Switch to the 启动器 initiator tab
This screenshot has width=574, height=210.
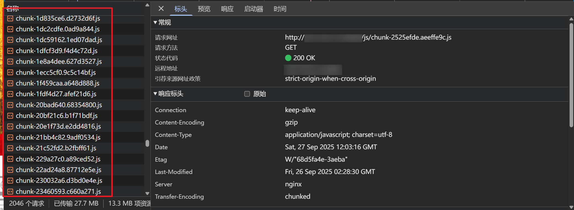[x=253, y=9]
